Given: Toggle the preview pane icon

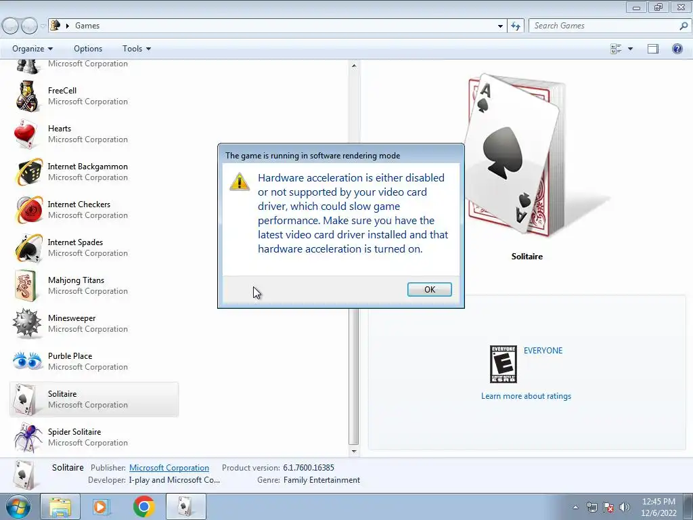Looking at the screenshot, I should tap(653, 49).
